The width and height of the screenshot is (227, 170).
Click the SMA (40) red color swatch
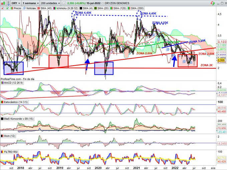tap(39, 8)
